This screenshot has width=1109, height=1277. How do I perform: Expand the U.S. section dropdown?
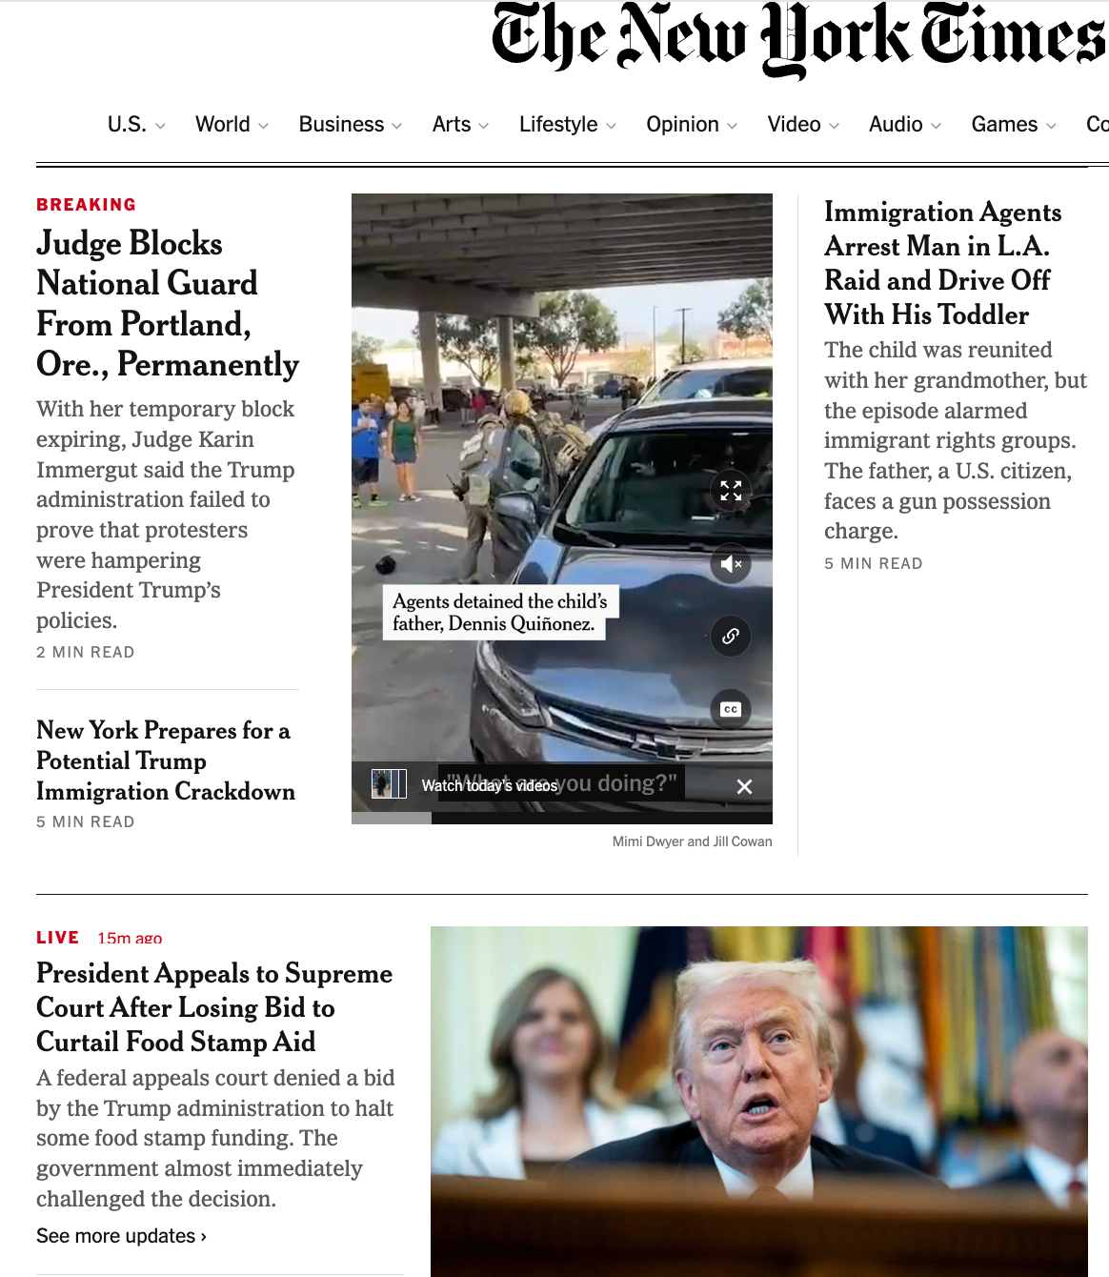pos(160,126)
